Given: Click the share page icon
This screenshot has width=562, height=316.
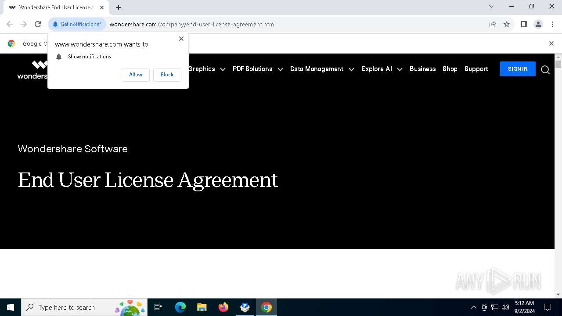Looking at the screenshot, I should (x=493, y=24).
